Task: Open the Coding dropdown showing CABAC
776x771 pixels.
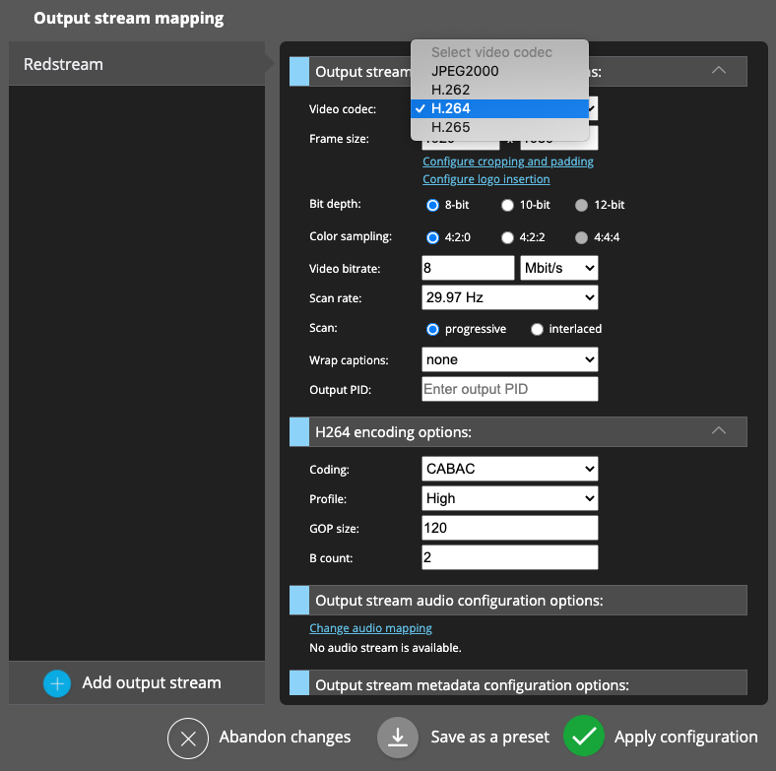Action: coord(509,469)
